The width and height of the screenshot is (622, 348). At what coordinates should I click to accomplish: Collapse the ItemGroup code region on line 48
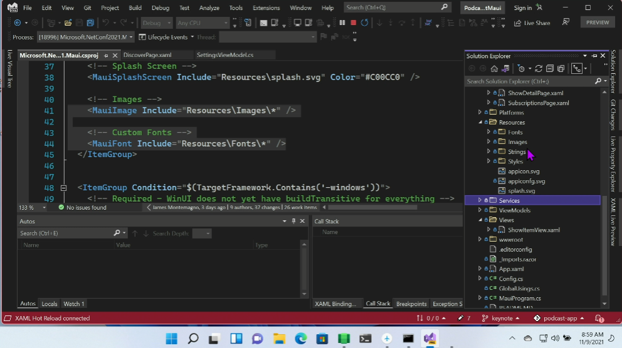pos(64,188)
